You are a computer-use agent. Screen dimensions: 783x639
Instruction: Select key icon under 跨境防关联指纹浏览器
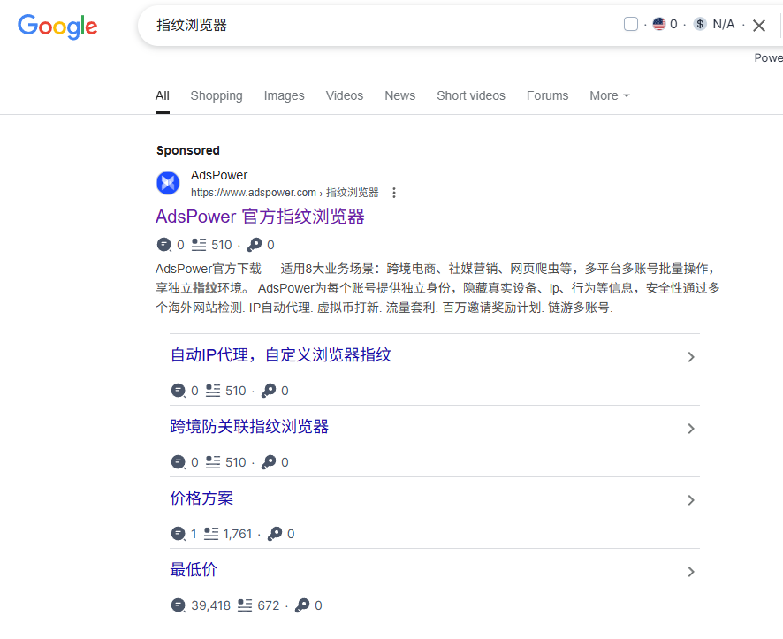[x=269, y=462]
